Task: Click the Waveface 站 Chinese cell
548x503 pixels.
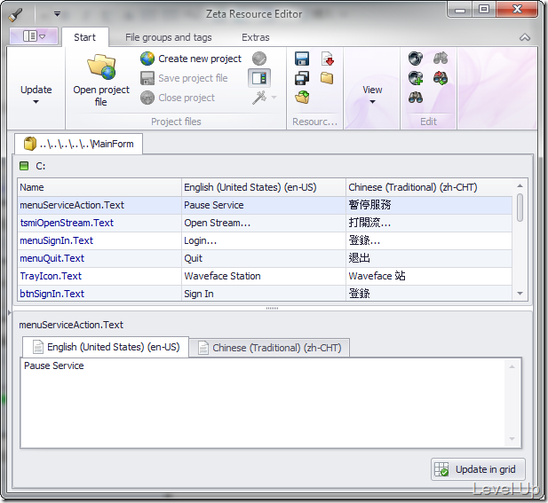Action: click(x=429, y=276)
